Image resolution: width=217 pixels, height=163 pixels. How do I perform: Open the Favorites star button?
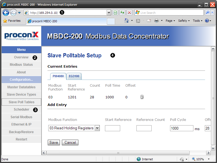tap(12, 21)
